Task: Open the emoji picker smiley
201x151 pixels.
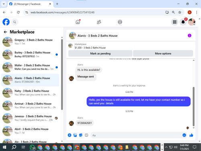Action: tap(184, 135)
